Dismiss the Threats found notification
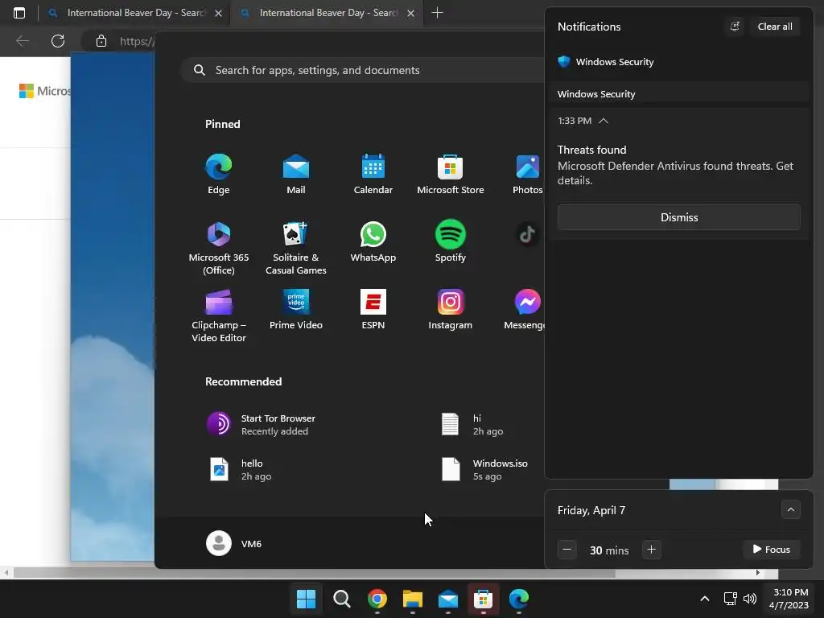 (679, 217)
